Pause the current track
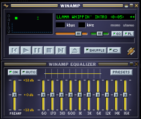The image size is (141, 119). 37,50
